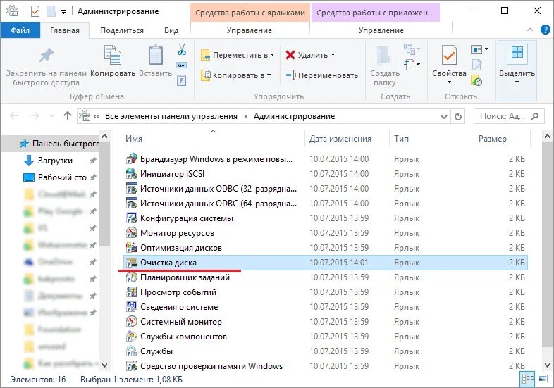Open the Easy access icon dropdown
This screenshot has height=388, width=554.
point(412,49)
